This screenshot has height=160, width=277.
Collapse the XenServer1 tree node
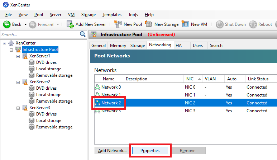18,56
